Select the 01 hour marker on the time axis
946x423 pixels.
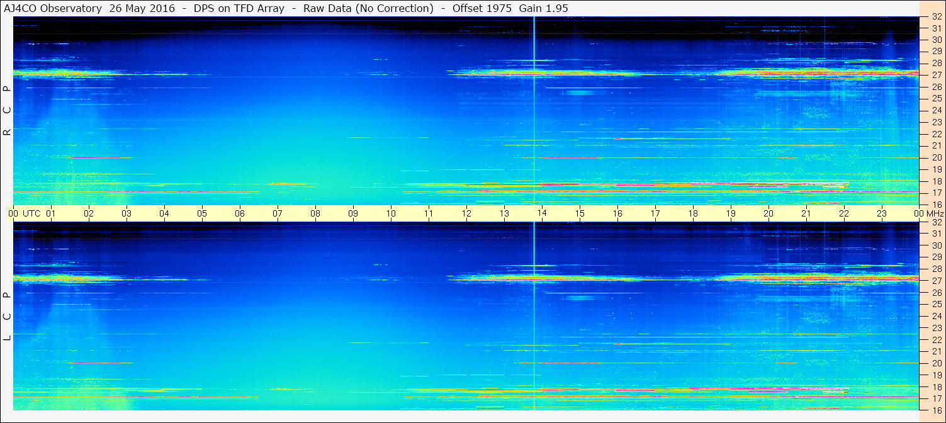pyautogui.click(x=51, y=213)
